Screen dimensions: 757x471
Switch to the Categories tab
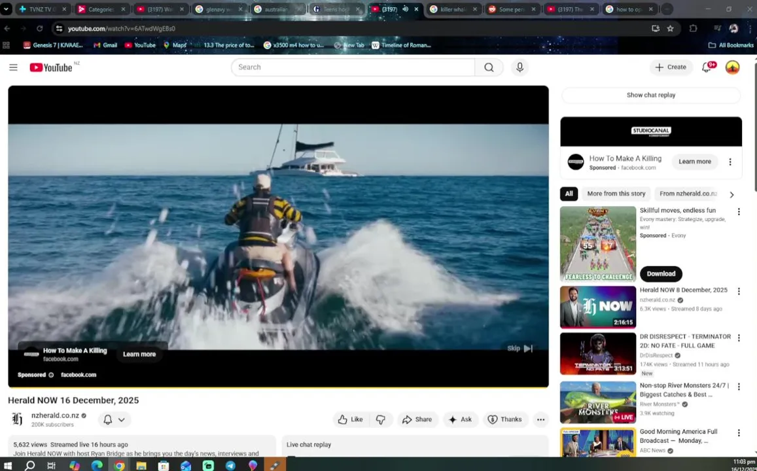click(x=102, y=9)
